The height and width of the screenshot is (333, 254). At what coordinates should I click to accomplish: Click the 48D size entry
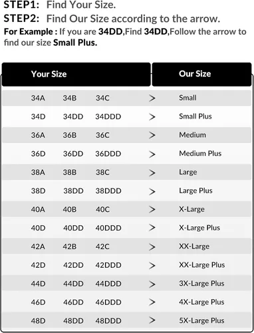click(38, 321)
